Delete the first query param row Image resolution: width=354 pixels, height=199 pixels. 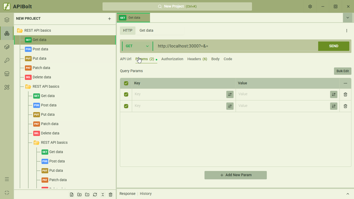pos(345,94)
